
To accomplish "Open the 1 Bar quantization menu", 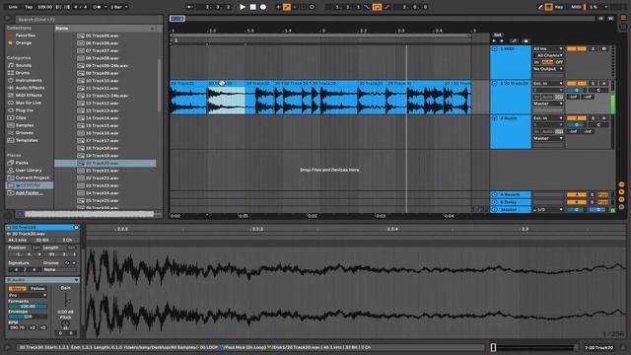I will [118, 7].
